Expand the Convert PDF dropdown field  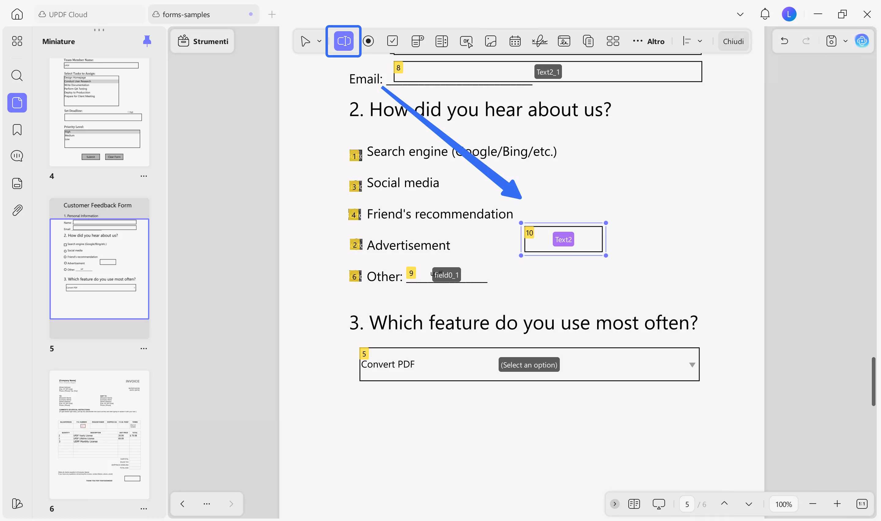click(692, 365)
